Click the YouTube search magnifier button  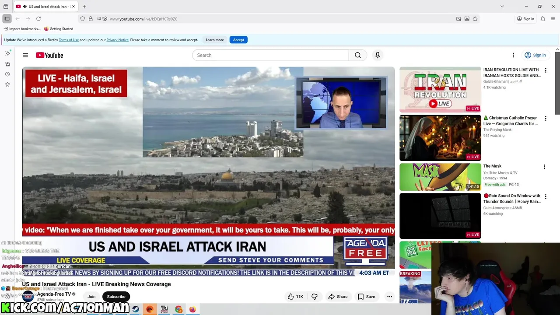coord(358,55)
